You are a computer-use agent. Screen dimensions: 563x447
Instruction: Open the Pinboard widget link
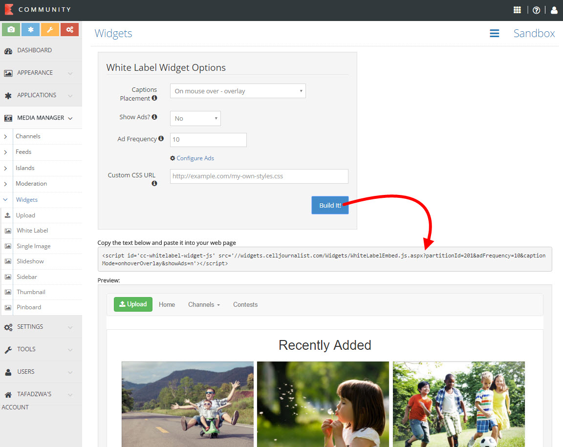(x=29, y=307)
